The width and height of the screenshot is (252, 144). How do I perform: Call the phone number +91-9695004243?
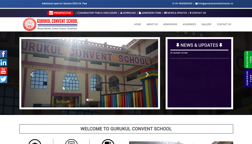182,3
